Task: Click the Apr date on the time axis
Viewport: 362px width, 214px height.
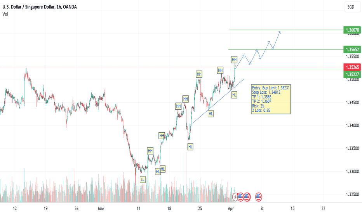Action: point(231,209)
